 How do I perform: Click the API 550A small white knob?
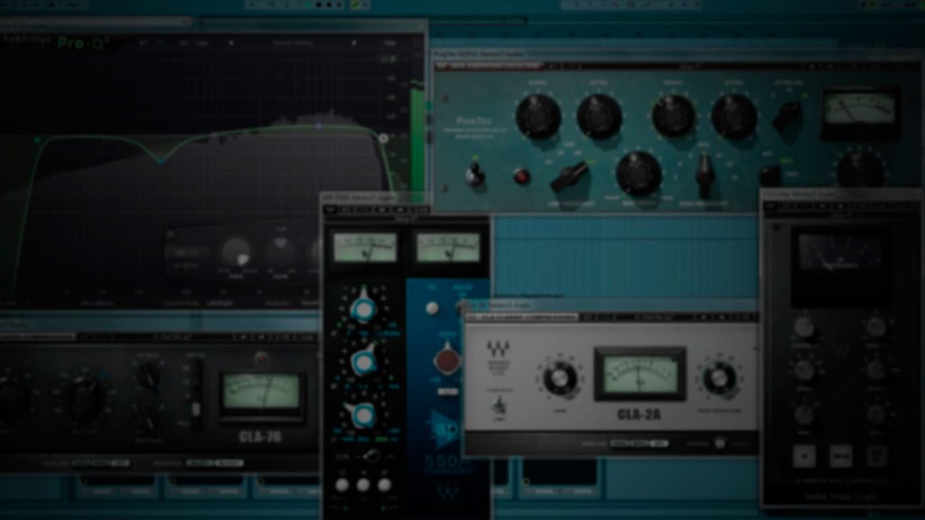point(432,309)
